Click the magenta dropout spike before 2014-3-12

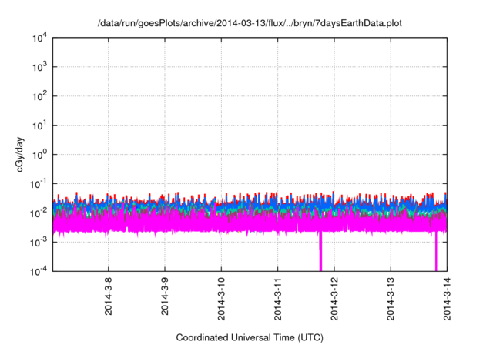pyautogui.click(x=320, y=251)
